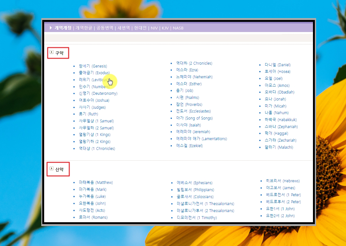Open 스바냐 (Zephaniah)
The width and height of the screenshot is (346, 246).
pos(282,126)
